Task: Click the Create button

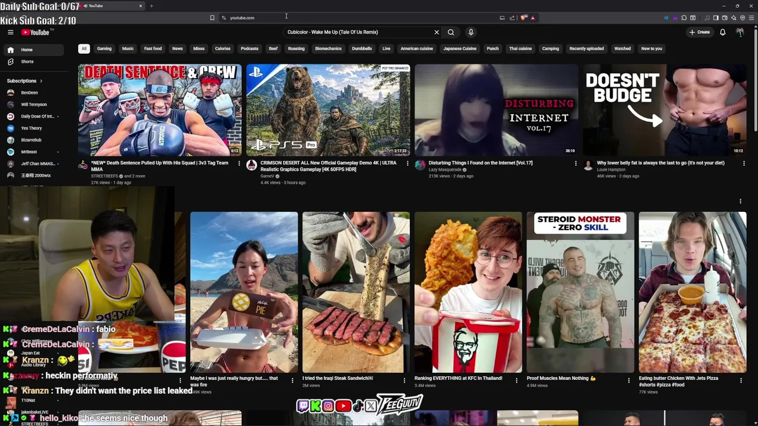Action: (x=699, y=32)
